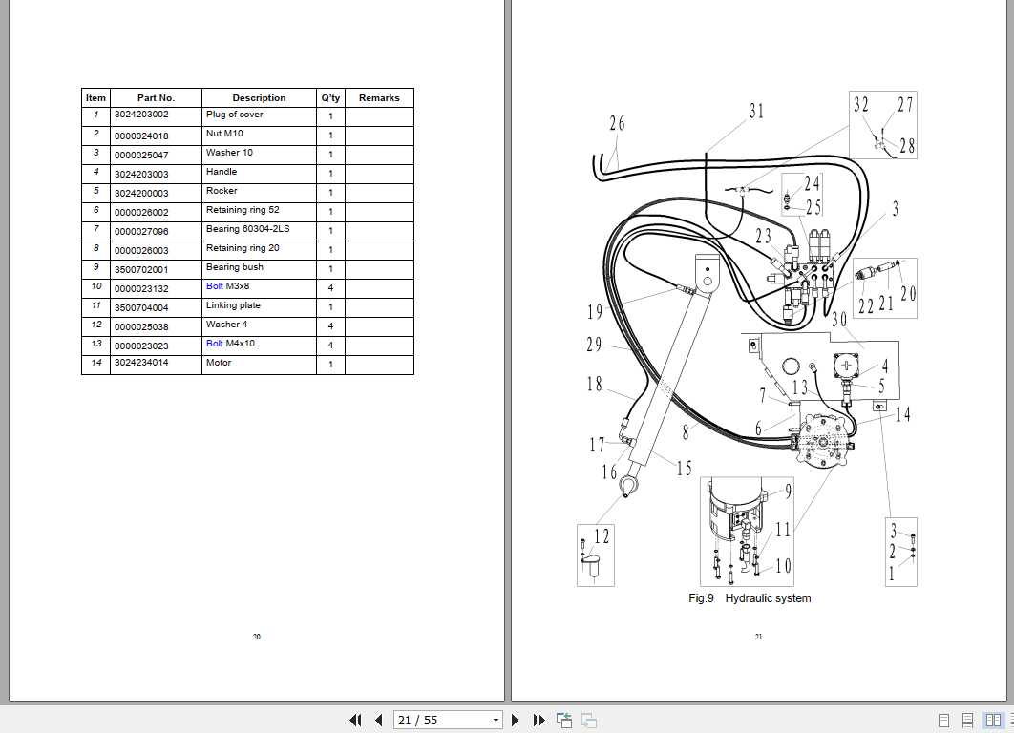Select continuous facing view at edge
Viewport: 1014px width, 733px height.
[x=1011, y=720]
